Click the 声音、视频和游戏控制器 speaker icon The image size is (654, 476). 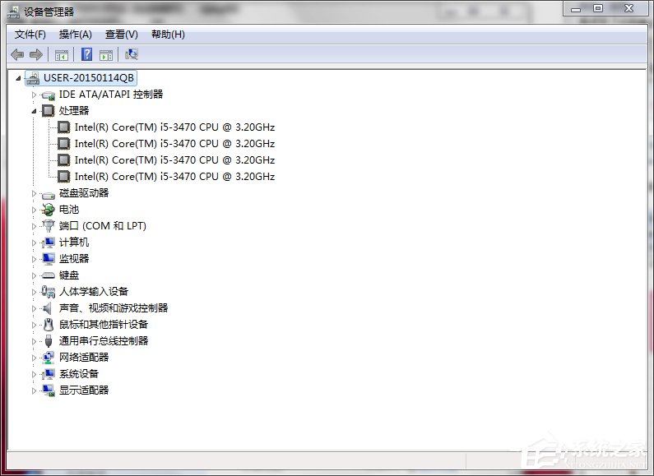click(x=48, y=308)
